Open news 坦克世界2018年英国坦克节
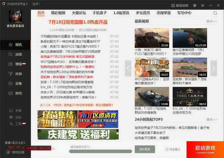Image resolution: width=224 pixels, height=158 pixels. tap(69, 97)
